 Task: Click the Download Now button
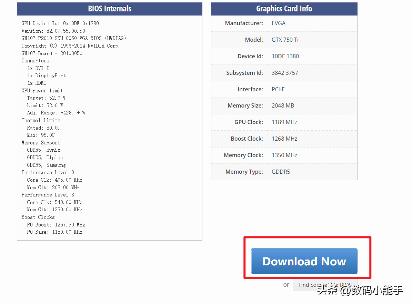[x=304, y=261]
